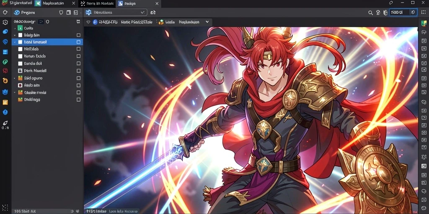Click the Lieie label in breadcrumb bar
The image size is (429, 214).
coord(170,22)
